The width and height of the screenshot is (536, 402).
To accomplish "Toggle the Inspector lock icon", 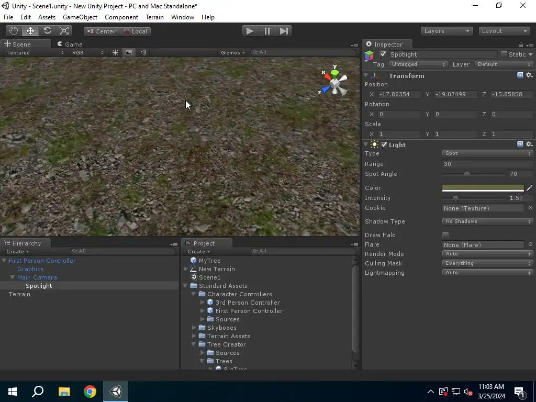I will click(x=521, y=45).
